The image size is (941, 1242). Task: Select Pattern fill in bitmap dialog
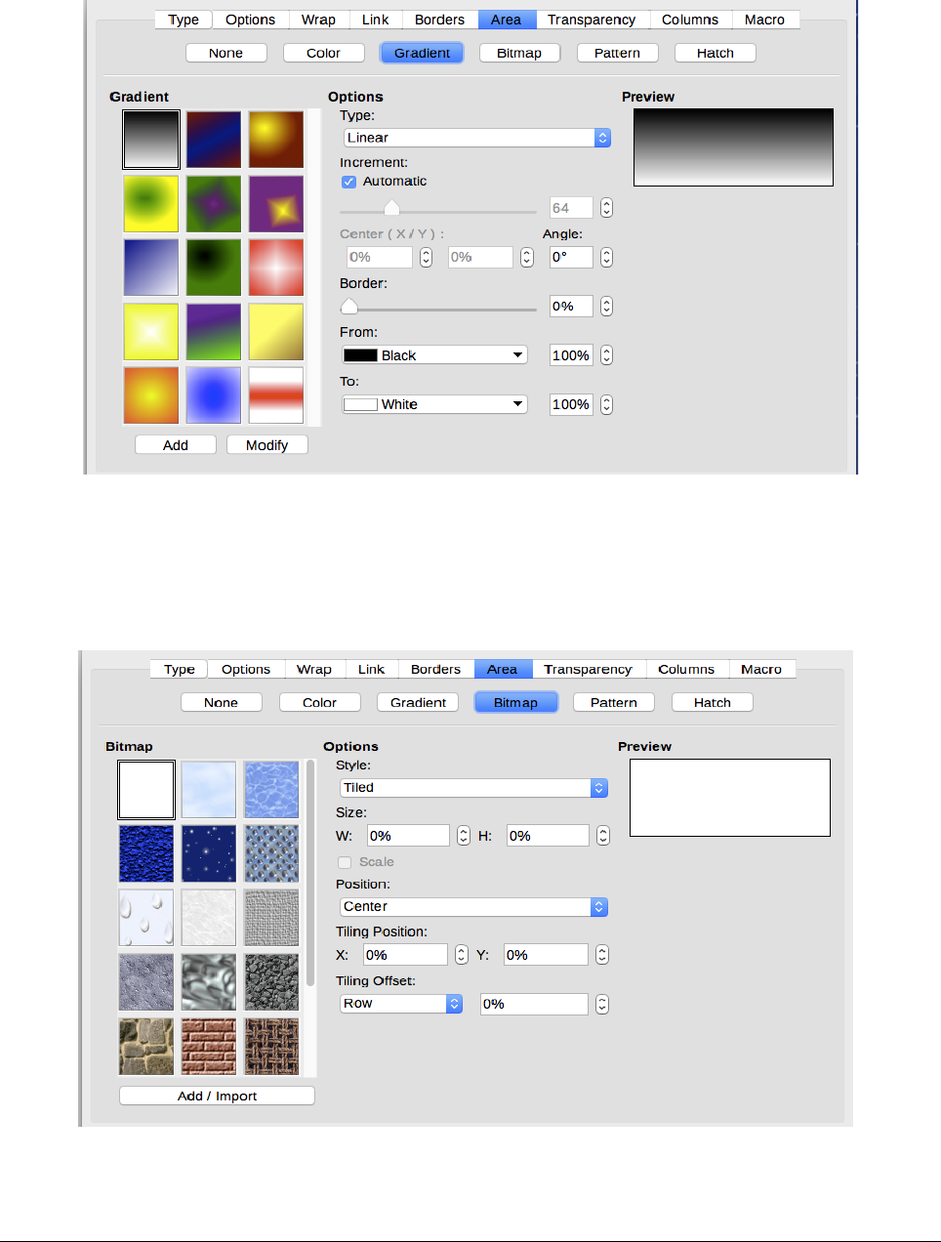(614, 703)
